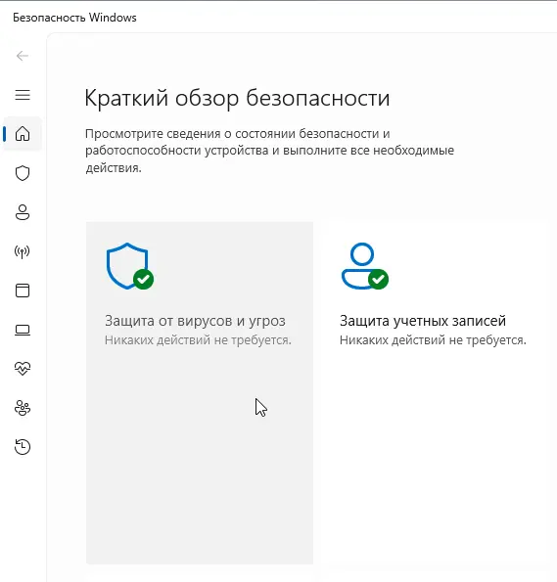This screenshot has height=582, width=557.
Task: Open device security laptop icon
Action: click(x=23, y=330)
